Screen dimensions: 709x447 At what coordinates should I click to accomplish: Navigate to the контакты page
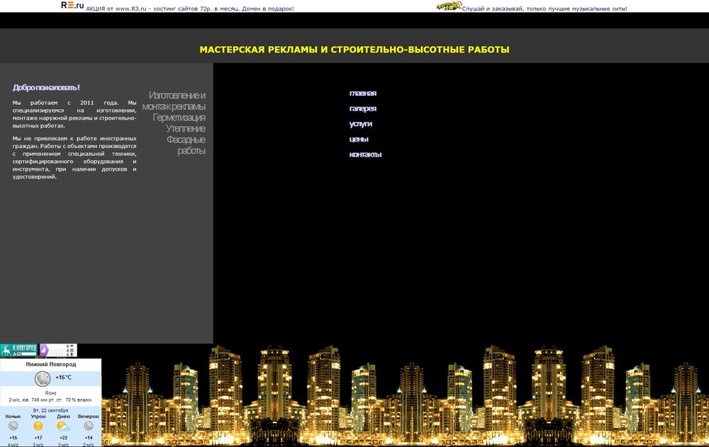[365, 154]
